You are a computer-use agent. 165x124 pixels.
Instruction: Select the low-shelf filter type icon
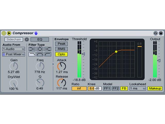32,49
